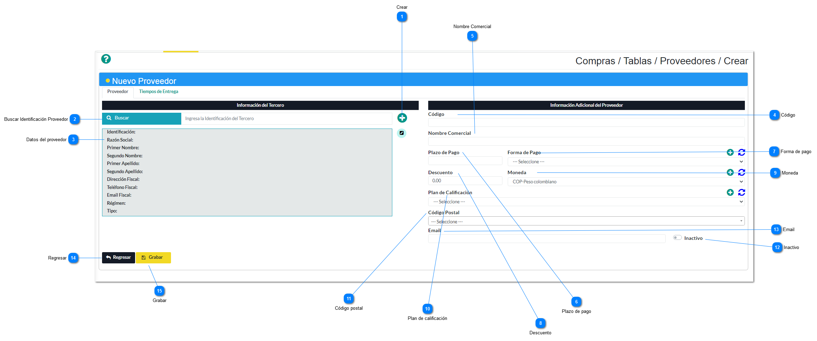Click the Email Fiscal: label
Image resolution: width=817 pixels, height=341 pixels.
(119, 195)
